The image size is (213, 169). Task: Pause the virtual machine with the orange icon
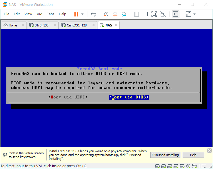pyautogui.click(x=76, y=14)
